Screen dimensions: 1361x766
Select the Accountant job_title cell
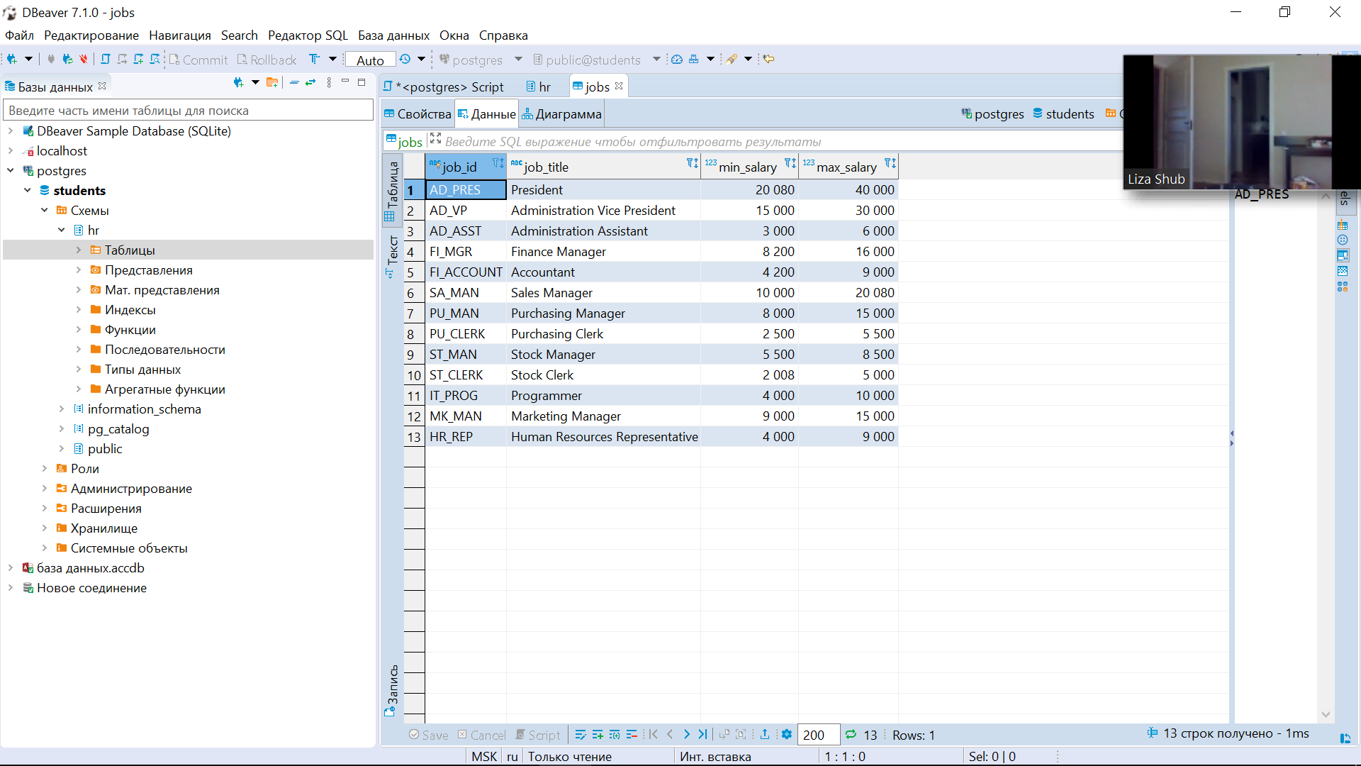[x=603, y=272]
